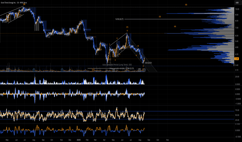Select the orange (4) wave label
242x142 pixels.
(175, 26)
